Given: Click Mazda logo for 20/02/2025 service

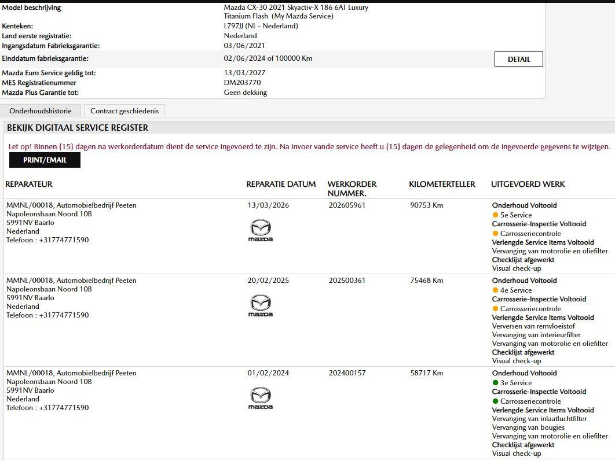Looking at the screenshot, I should 261,305.
